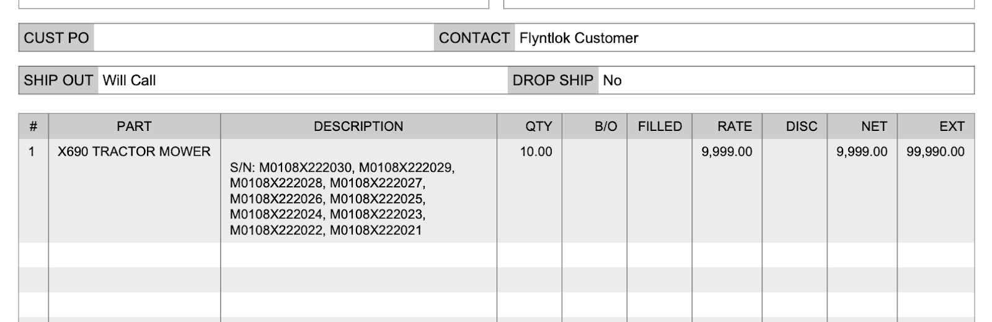Image resolution: width=992 pixels, height=322 pixels.
Task: Click the CUST PO label
Action: click(56, 38)
